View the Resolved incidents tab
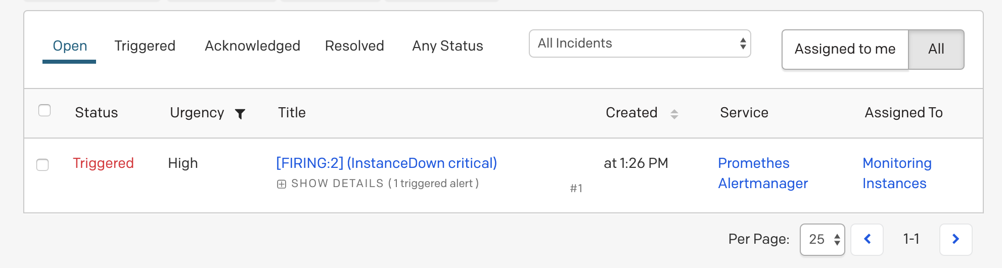 (354, 46)
